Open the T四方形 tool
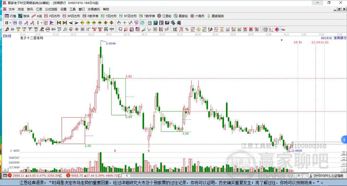The width and height of the screenshot is (347, 186). (x=109, y=16)
